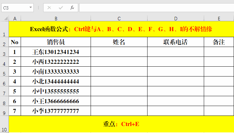This screenshot has height=133, width=234.
Task: Select cell '小西13222222222'
Action: tap(56, 62)
